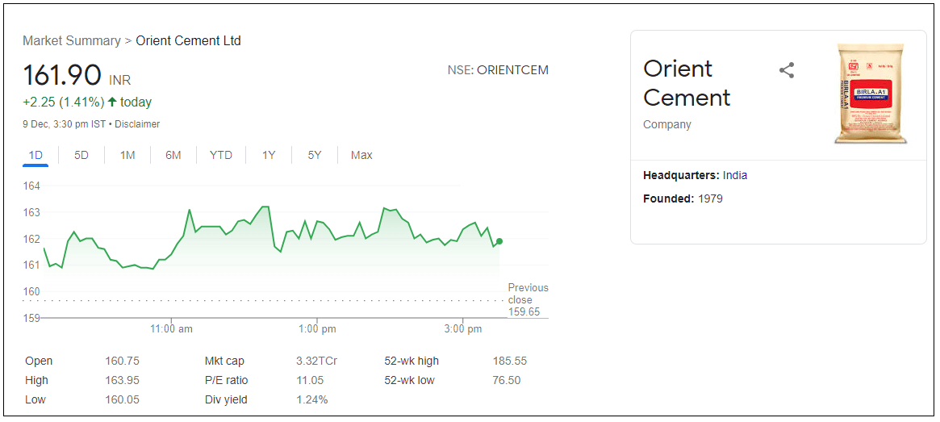Click the 52-wk low value 76.50
Image resolution: width=940 pixels, height=422 pixels.
click(507, 380)
